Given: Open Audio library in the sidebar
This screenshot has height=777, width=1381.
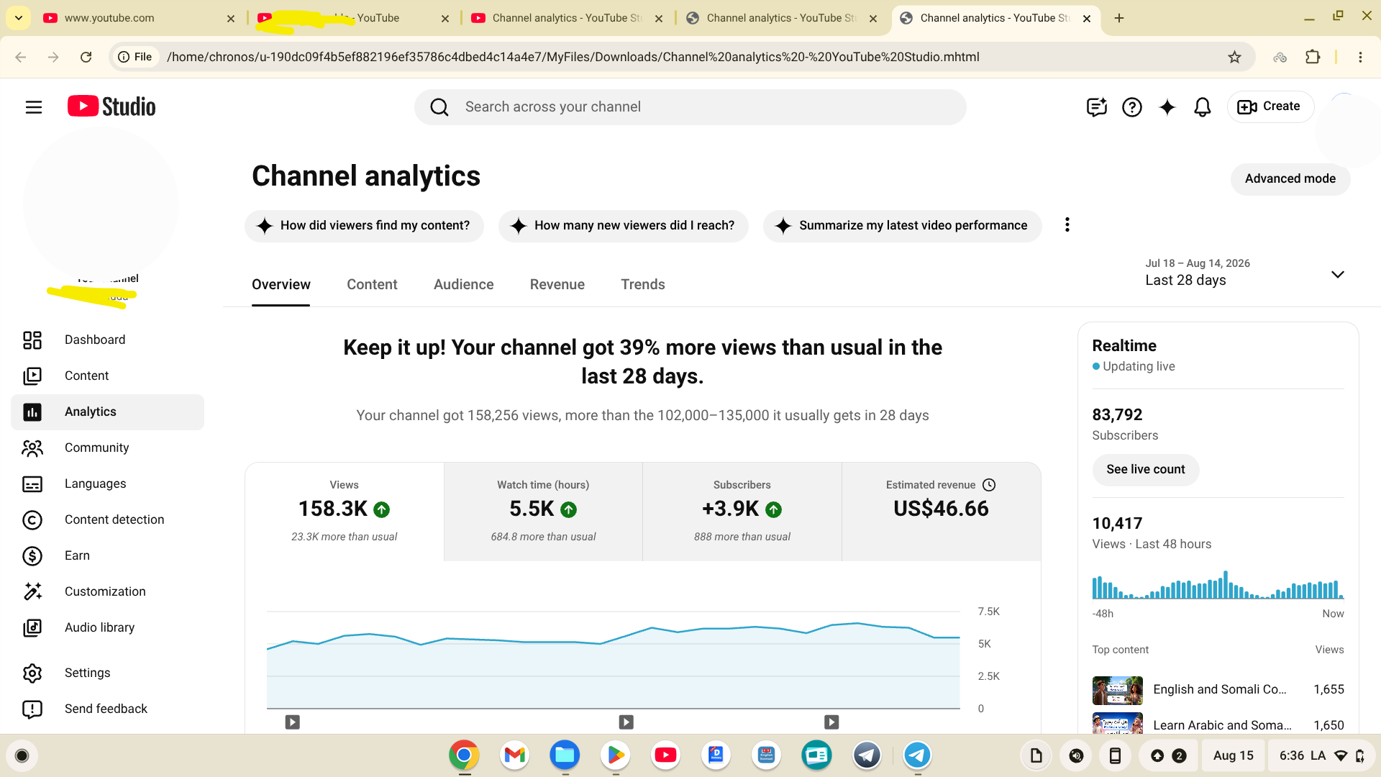Looking at the screenshot, I should (108, 627).
